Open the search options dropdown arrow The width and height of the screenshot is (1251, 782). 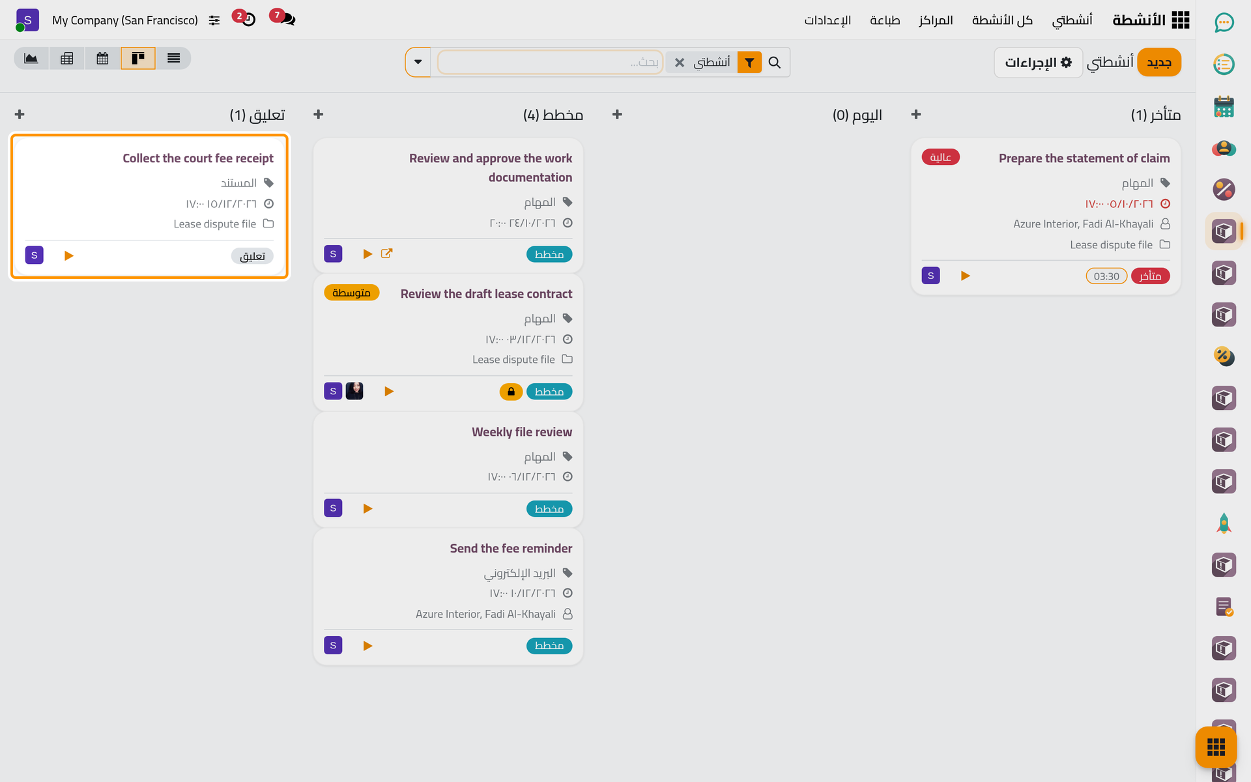418,63
